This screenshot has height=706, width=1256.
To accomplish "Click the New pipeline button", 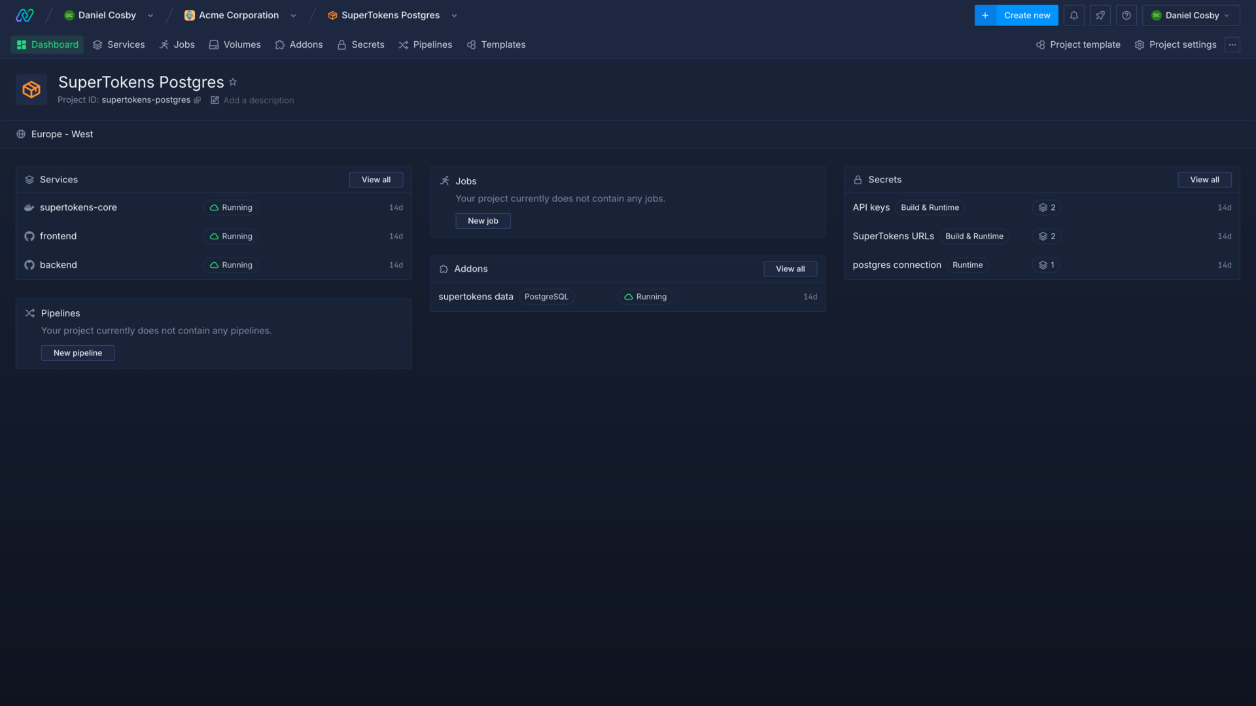I will (x=78, y=353).
